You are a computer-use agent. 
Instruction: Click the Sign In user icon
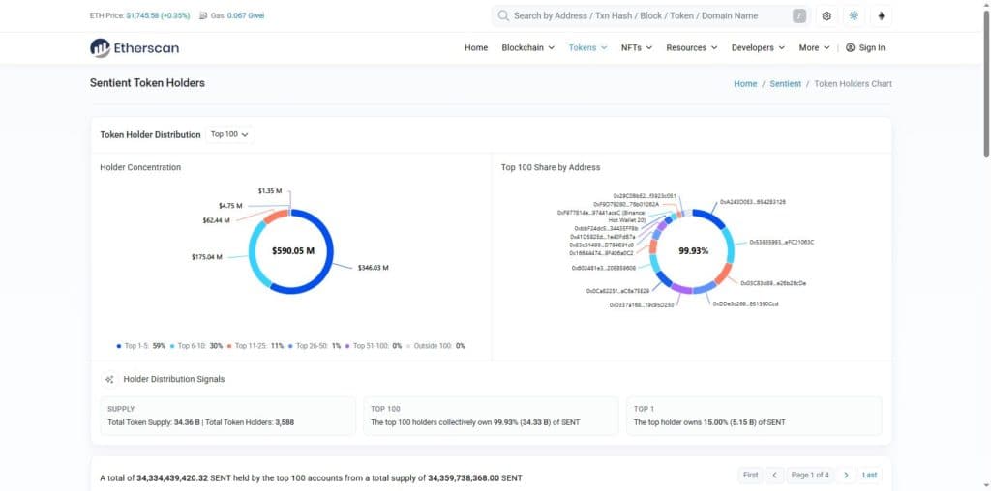coord(850,48)
